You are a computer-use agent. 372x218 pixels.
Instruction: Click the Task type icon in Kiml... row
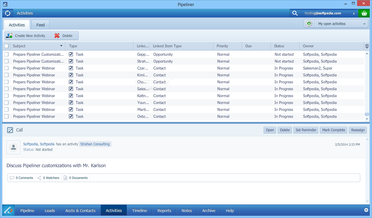(71, 75)
